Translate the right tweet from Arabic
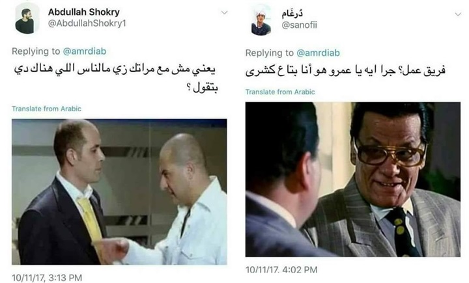Viewport: 469px width, 283px height. 280,92
